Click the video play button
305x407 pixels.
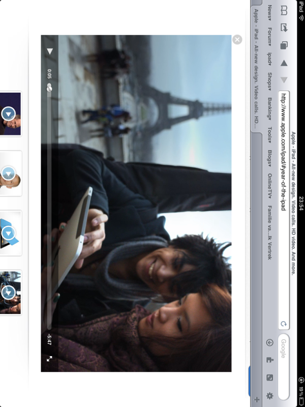tap(50, 51)
